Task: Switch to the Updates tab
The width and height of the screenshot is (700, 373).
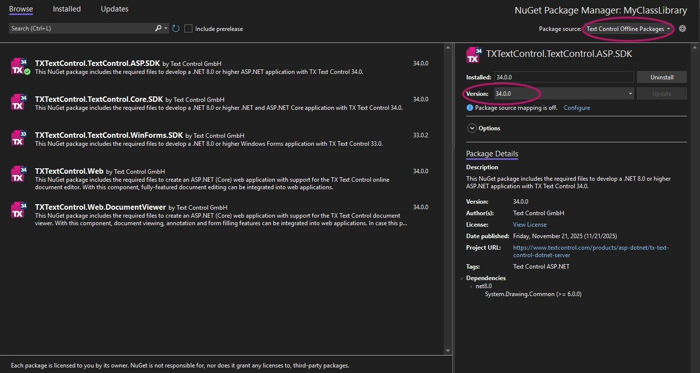Action: click(x=114, y=9)
